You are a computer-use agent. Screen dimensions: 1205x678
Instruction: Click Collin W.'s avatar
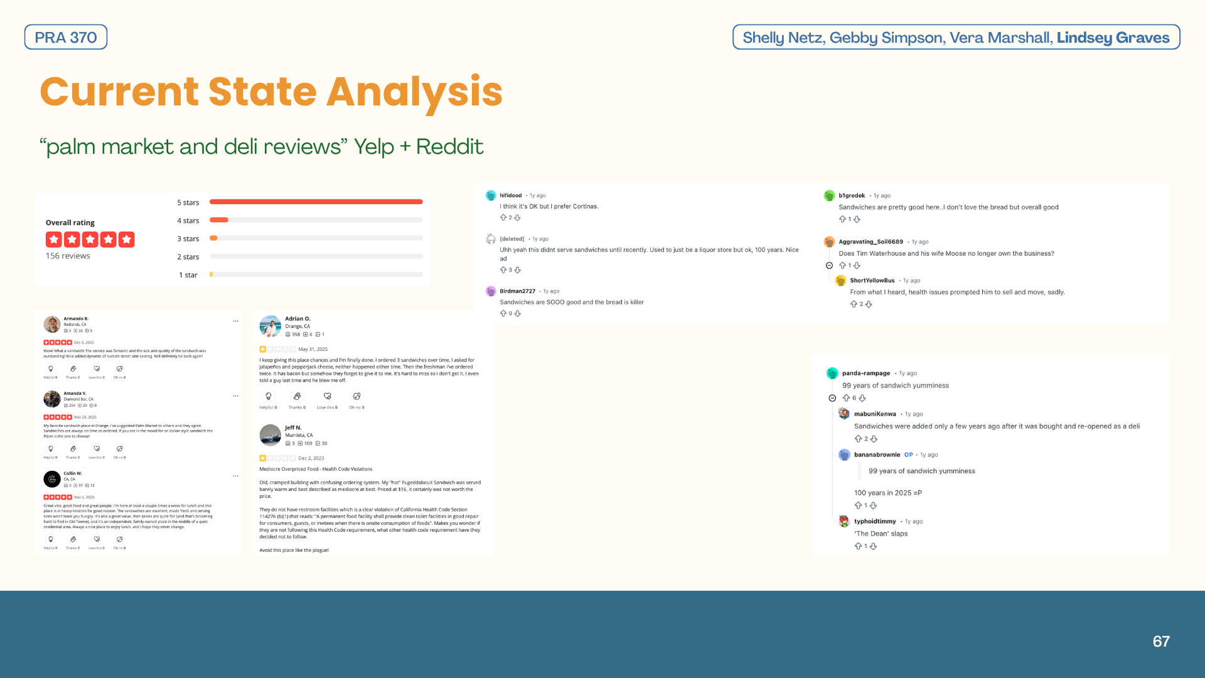click(52, 479)
